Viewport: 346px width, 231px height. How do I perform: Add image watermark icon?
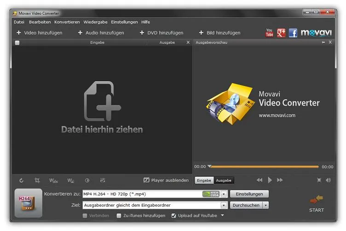coord(70,181)
